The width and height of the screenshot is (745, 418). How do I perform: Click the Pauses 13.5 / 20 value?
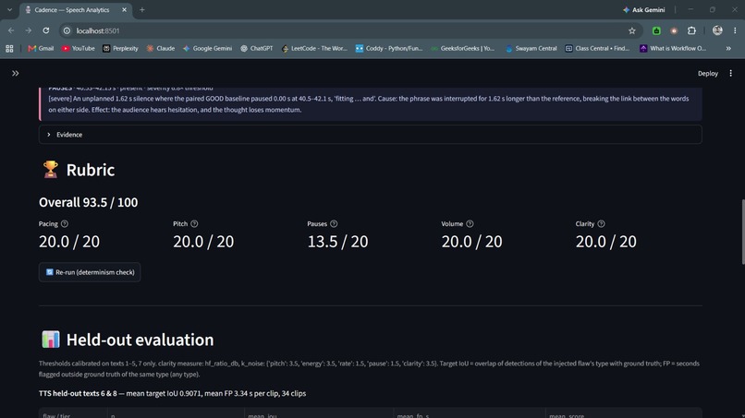tap(337, 242)
